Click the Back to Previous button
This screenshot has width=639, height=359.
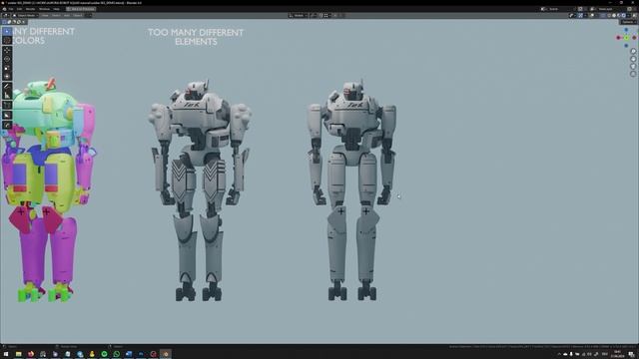(x=81, y=9)
